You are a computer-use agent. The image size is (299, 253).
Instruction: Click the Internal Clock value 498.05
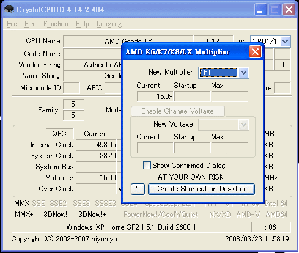96,145
